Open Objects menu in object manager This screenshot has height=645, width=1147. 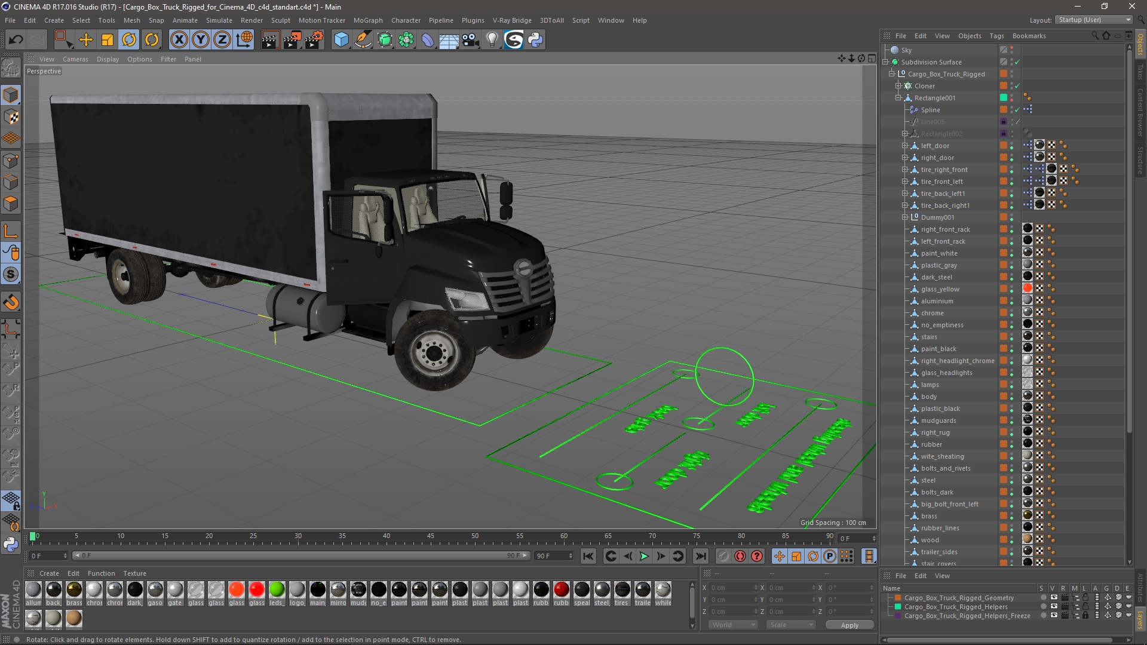click(970, 36)
